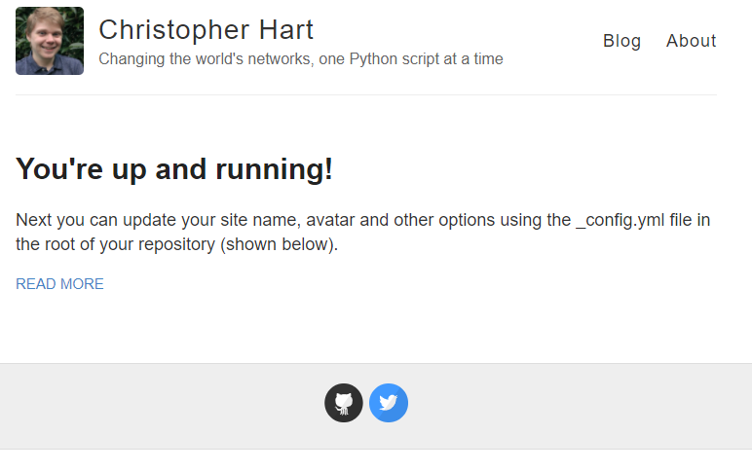752x472 pixels.
Task: Click the site tagline about Python scripts
Action: (300, 59)
